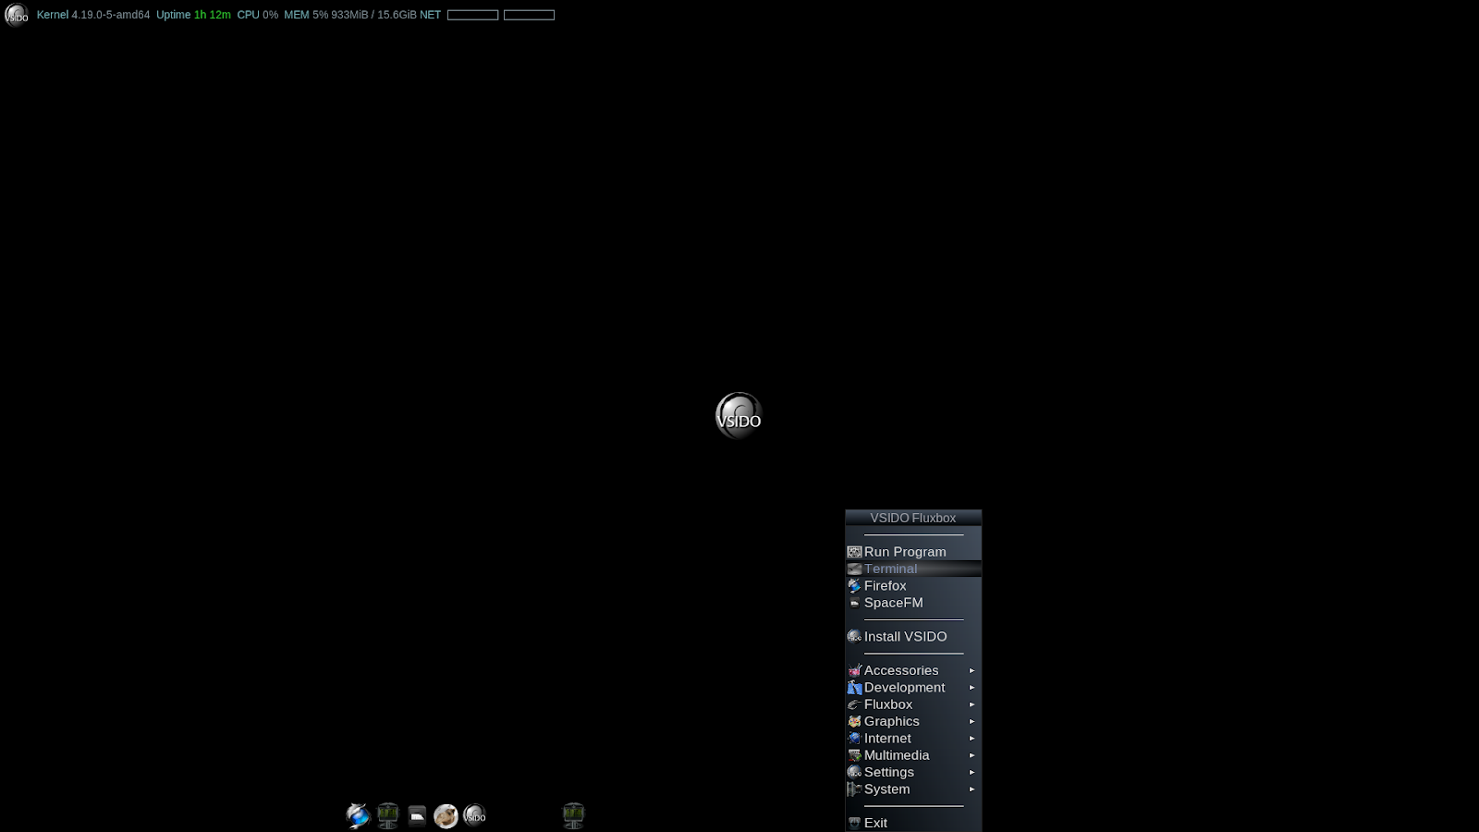Click the "Kernel 4.19.0-5-amd64" status text
Image resolution: width=1479 pixels, height=832 pixels.
(x=93, y=15)
